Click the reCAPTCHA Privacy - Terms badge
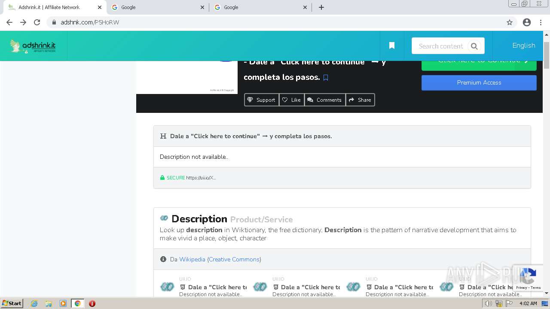The width and height of the screenshot is (550, 309). pos(528,278)
